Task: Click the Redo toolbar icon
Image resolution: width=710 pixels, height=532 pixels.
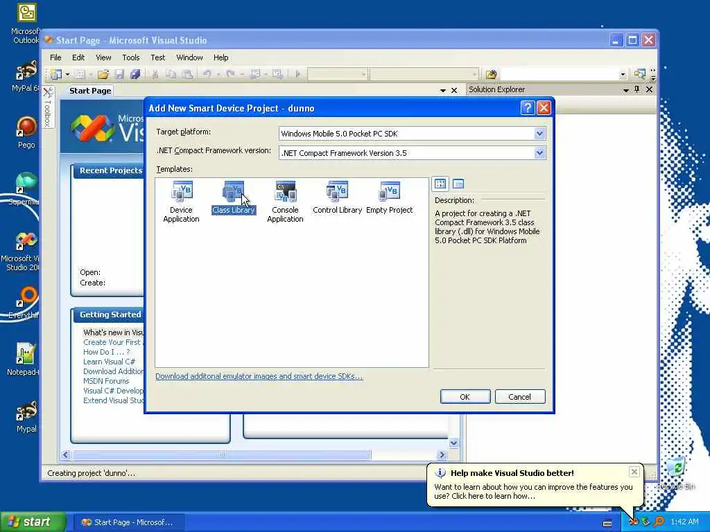Action: [230, 74]
